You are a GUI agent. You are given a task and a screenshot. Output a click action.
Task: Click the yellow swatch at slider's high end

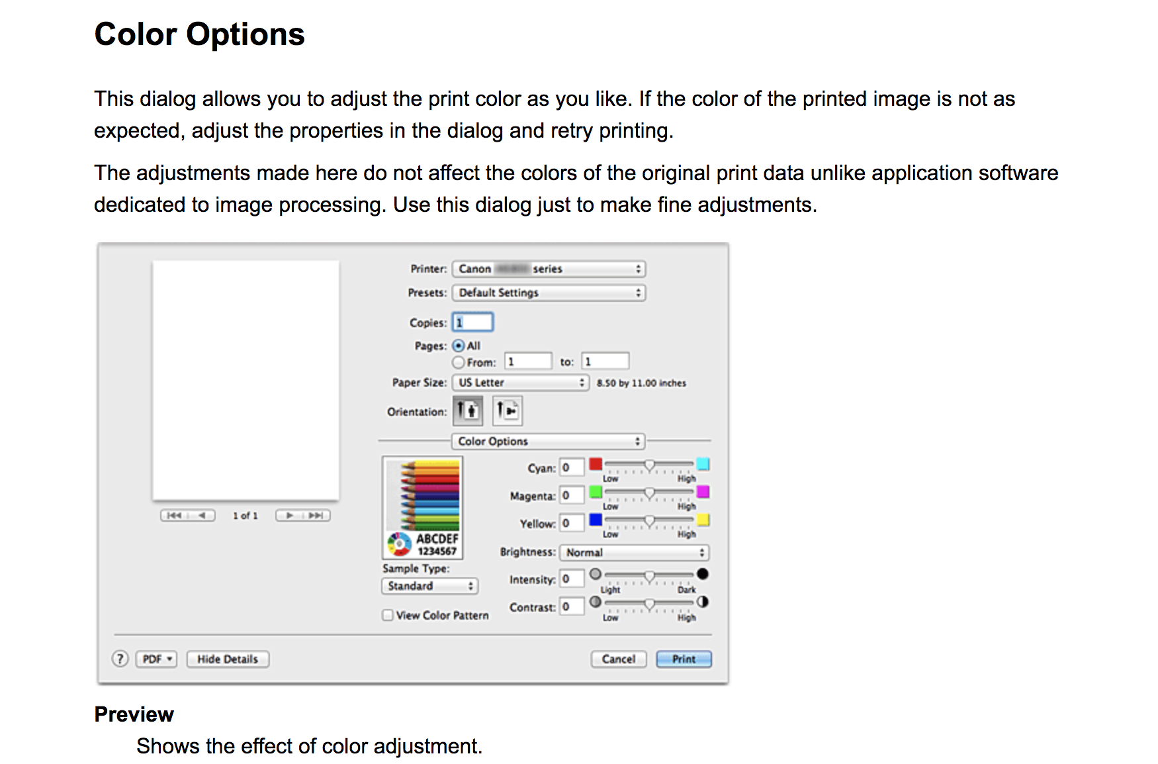tap(703, 520)
